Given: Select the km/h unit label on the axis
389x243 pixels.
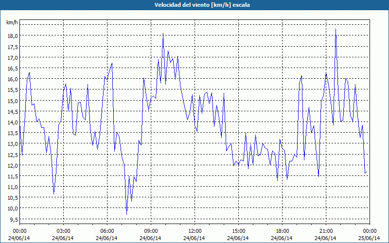Looking at the screenshot, I should (12, 22).
